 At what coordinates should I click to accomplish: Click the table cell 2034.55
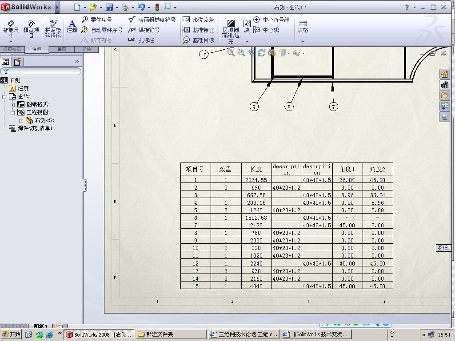point(256,180)
